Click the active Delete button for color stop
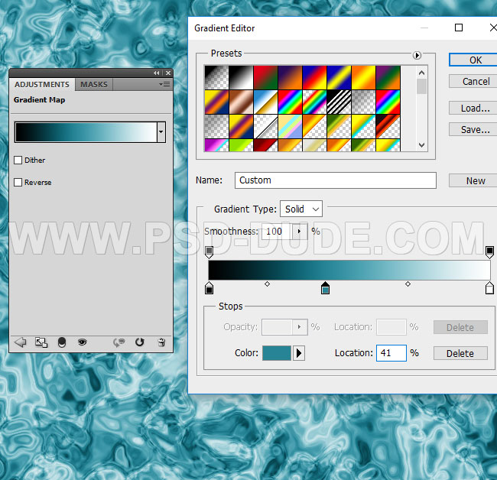 (460, 353)
